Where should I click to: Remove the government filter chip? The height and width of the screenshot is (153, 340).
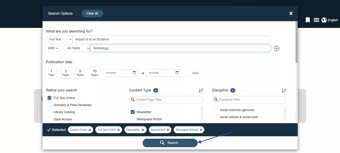(168, 130)
